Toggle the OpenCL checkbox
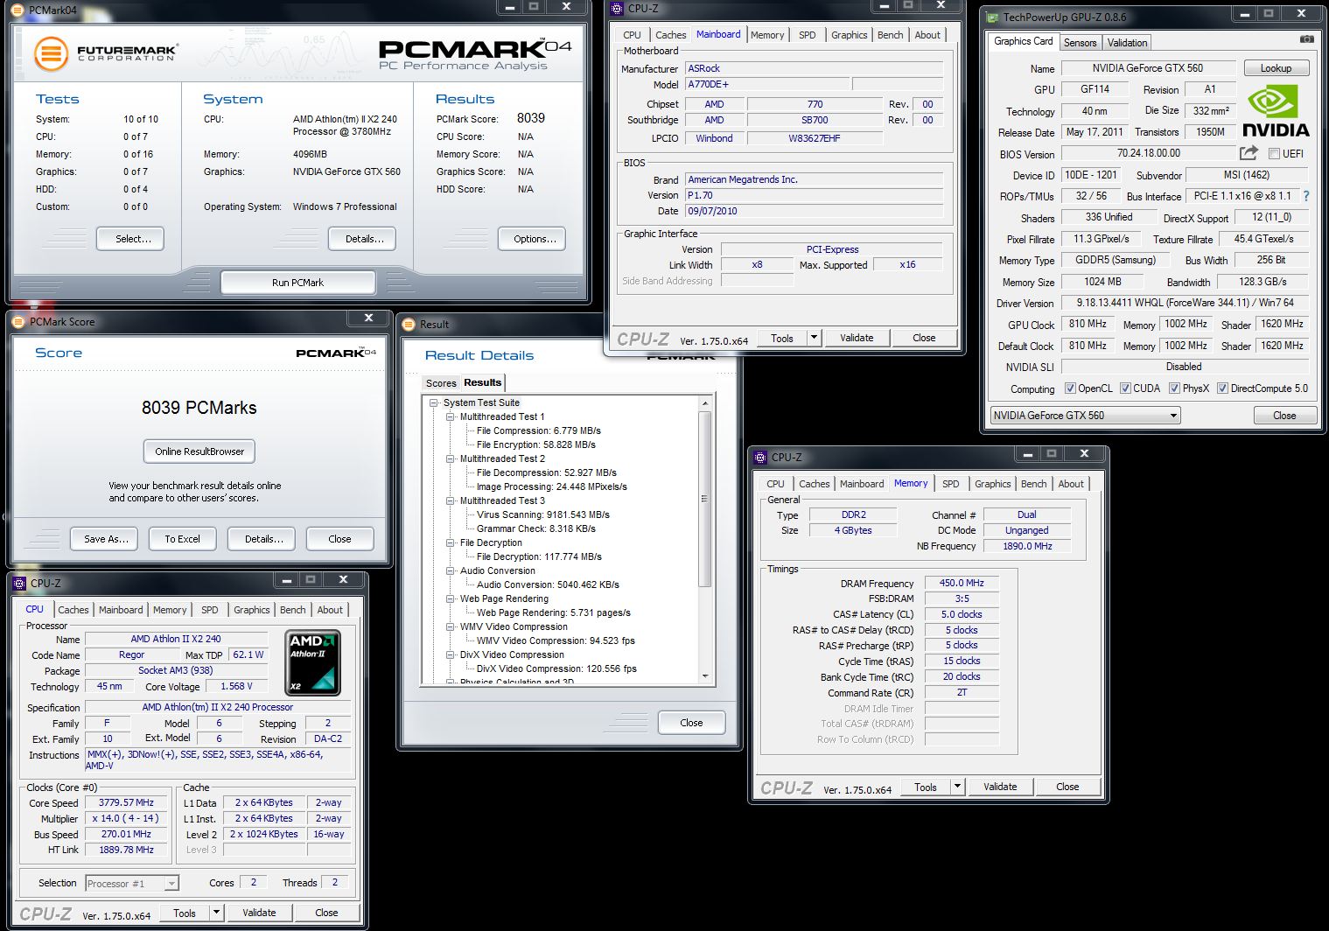Image resolution: width=1329 pixels, height=931 pixels. pos(1069,388)
